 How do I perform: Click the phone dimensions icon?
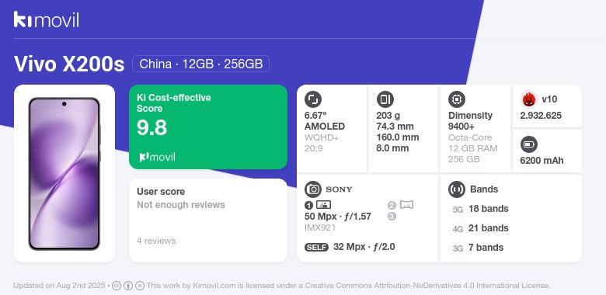[x=385, y=99]
